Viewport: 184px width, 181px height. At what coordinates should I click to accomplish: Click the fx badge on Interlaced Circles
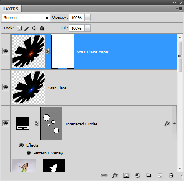pyautogui.click(x=167, y=123)
